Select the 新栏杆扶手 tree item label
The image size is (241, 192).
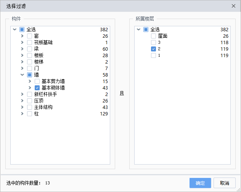coord(45,94)
